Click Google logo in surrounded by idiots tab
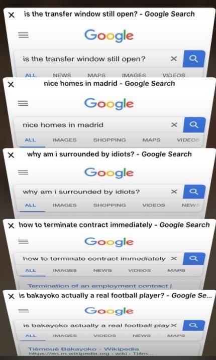Image resolution: width=216 pixels, height=360 pixels. pyautogui.click(x=109, y=173)
